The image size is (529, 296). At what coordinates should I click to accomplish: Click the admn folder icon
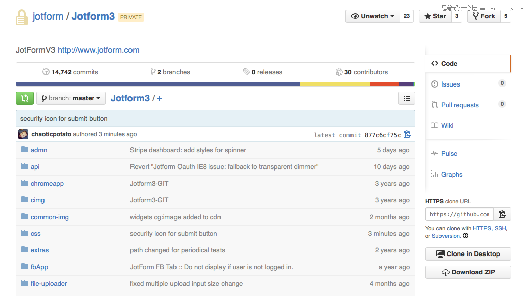tap(25, 150)
